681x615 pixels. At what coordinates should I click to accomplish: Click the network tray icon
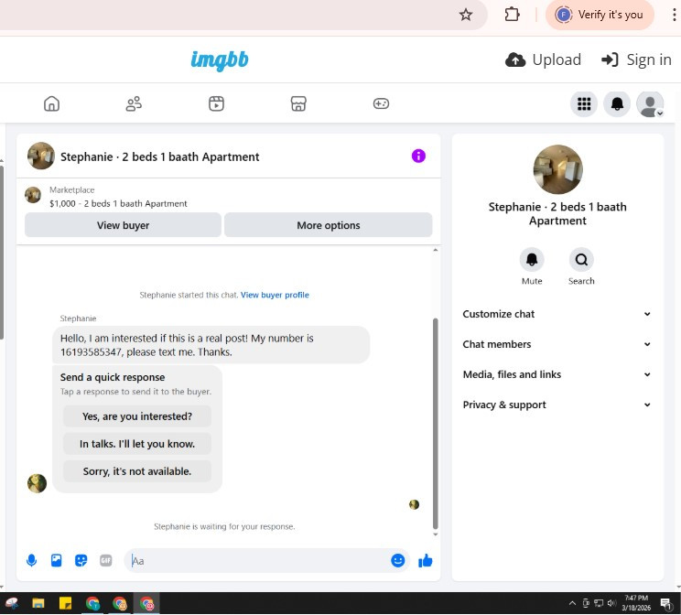pyautogui.click(x=599, y=603)
